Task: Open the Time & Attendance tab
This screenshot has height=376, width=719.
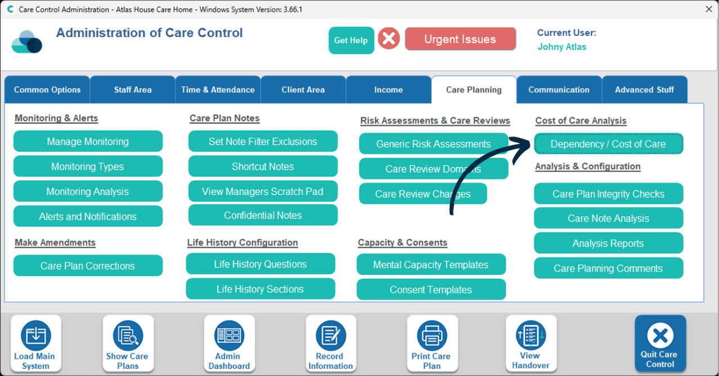Action: pos(218,89)
